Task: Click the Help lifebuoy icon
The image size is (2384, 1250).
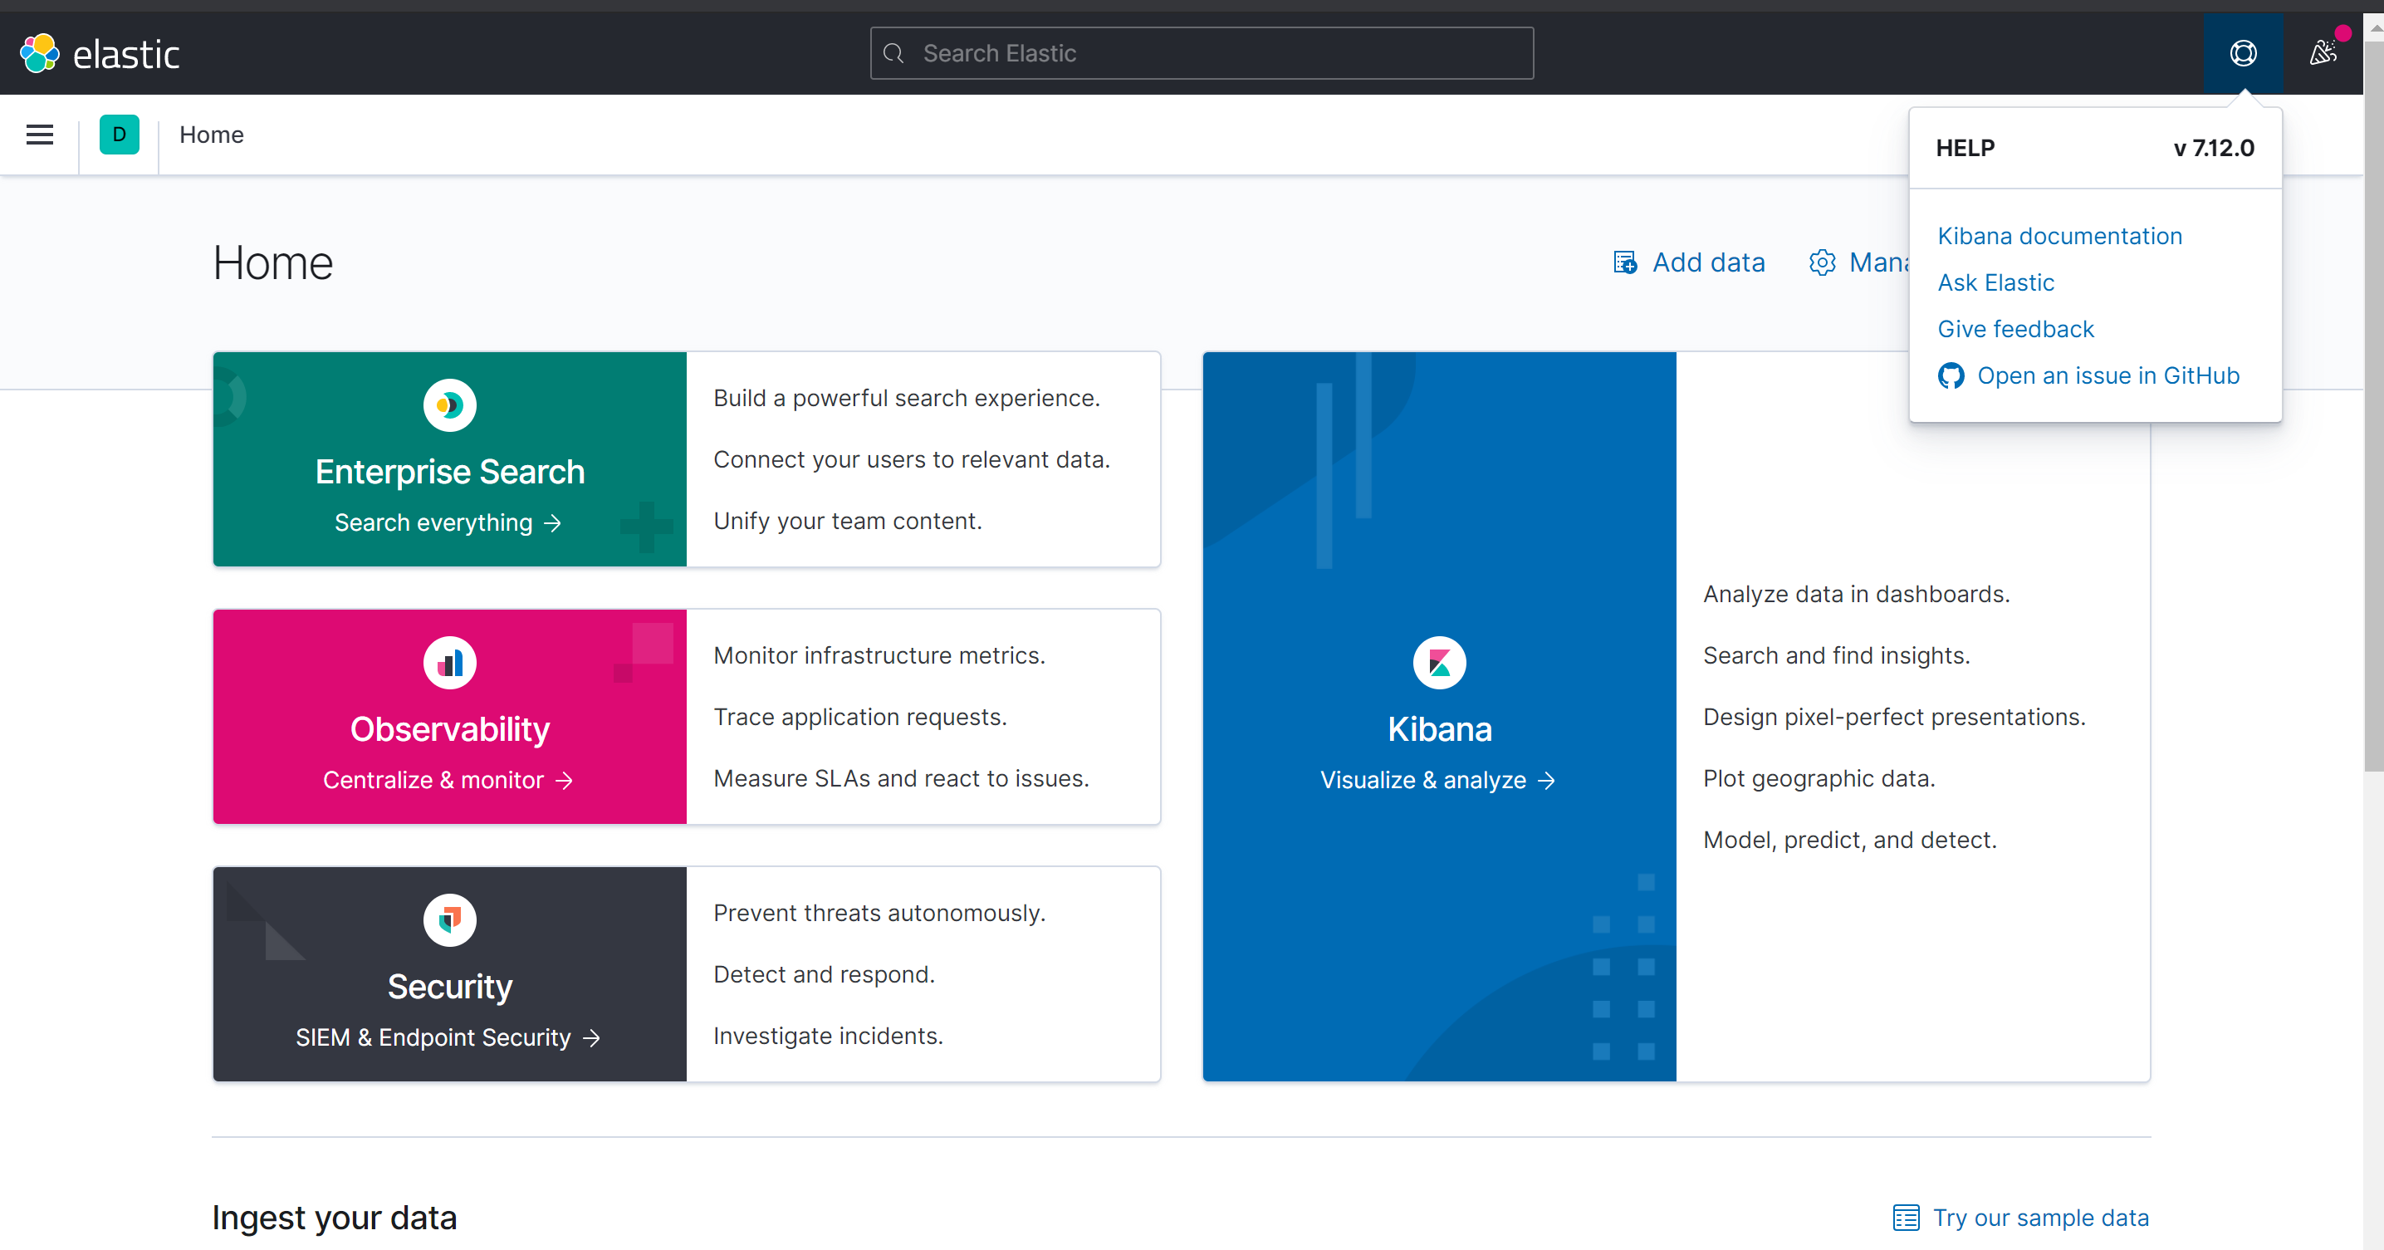Action: 2244,54
